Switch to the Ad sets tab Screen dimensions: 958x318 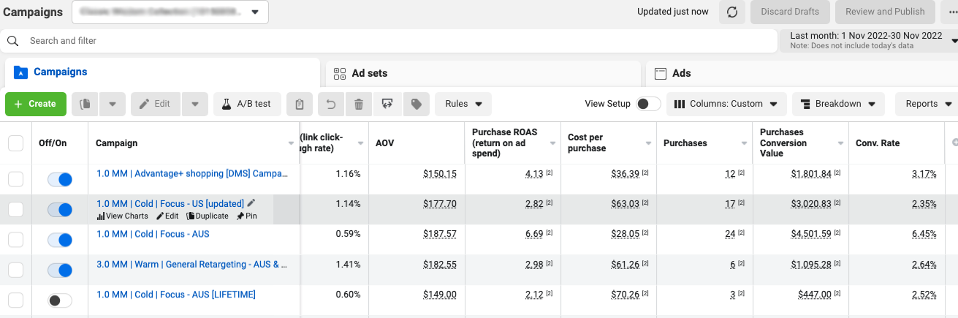pos(370,73)
